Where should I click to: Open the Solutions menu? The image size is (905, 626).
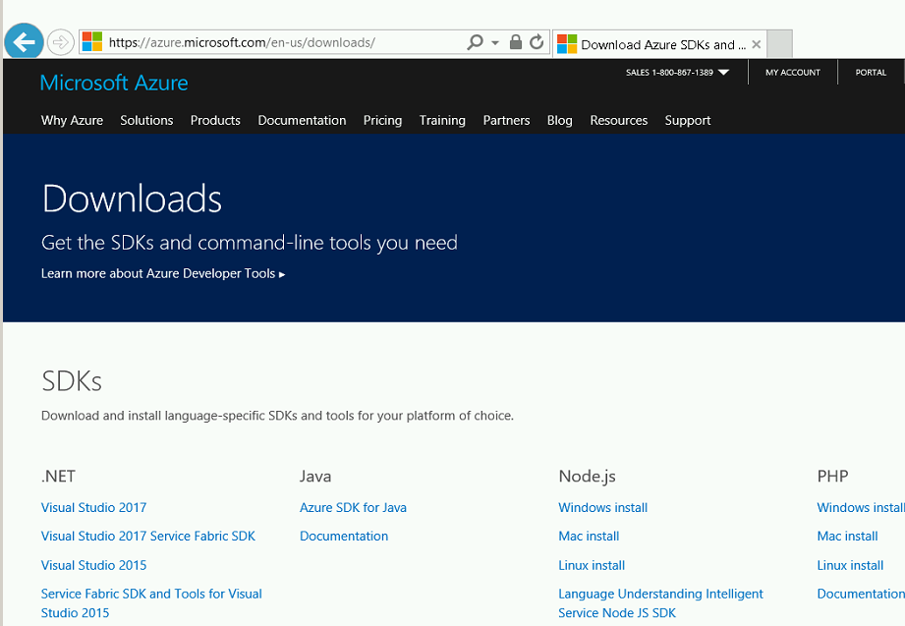point(146,120)
